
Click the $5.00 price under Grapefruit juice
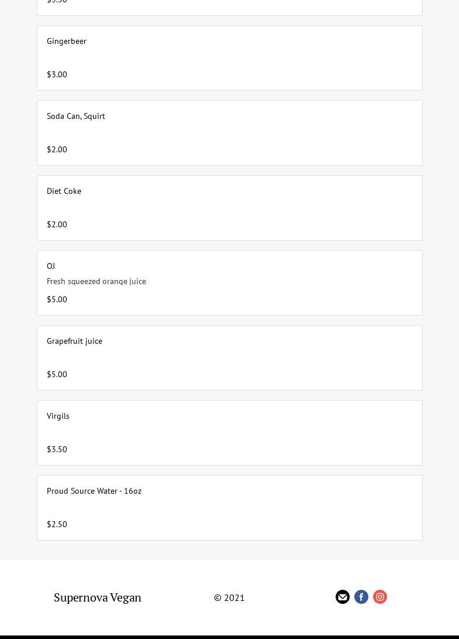57,374
